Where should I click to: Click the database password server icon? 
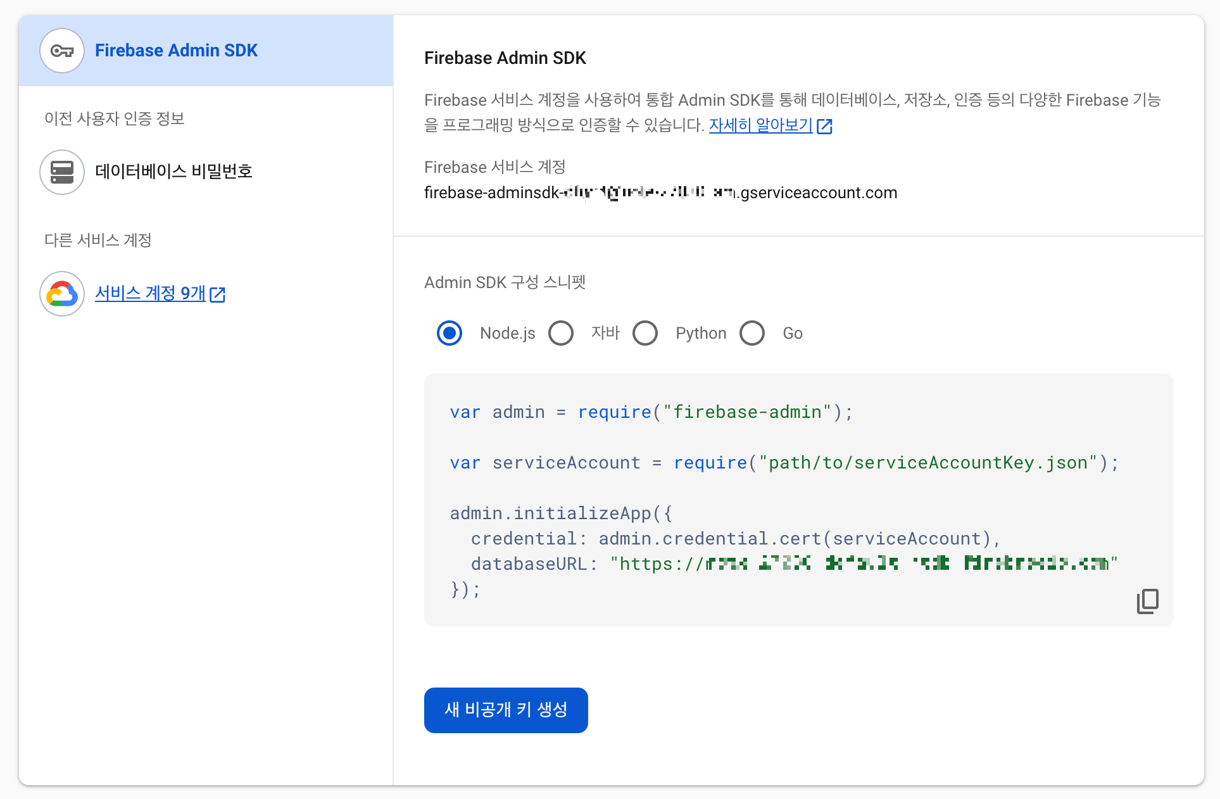coord(62,172)
